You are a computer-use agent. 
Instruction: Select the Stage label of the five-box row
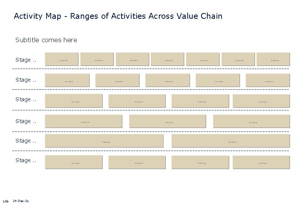(x=26, y=80)
